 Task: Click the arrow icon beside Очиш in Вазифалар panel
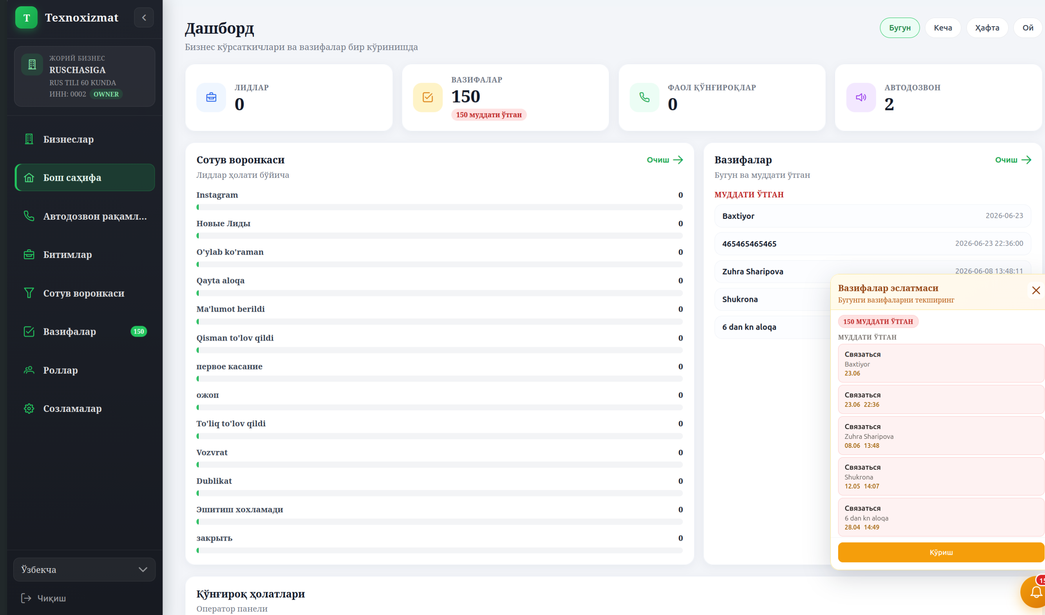point(1026,160)
